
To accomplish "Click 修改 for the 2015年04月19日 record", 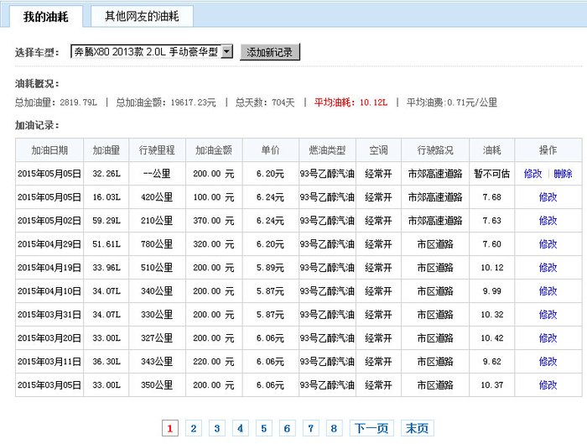I will [x=548, y=268].
